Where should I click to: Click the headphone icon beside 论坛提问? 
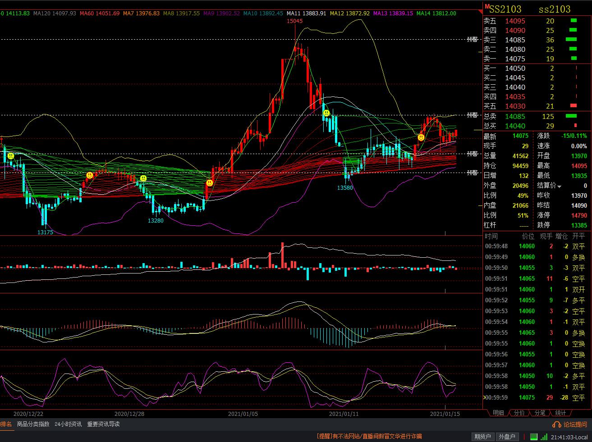pyautogui.click(x=556, y=424)
